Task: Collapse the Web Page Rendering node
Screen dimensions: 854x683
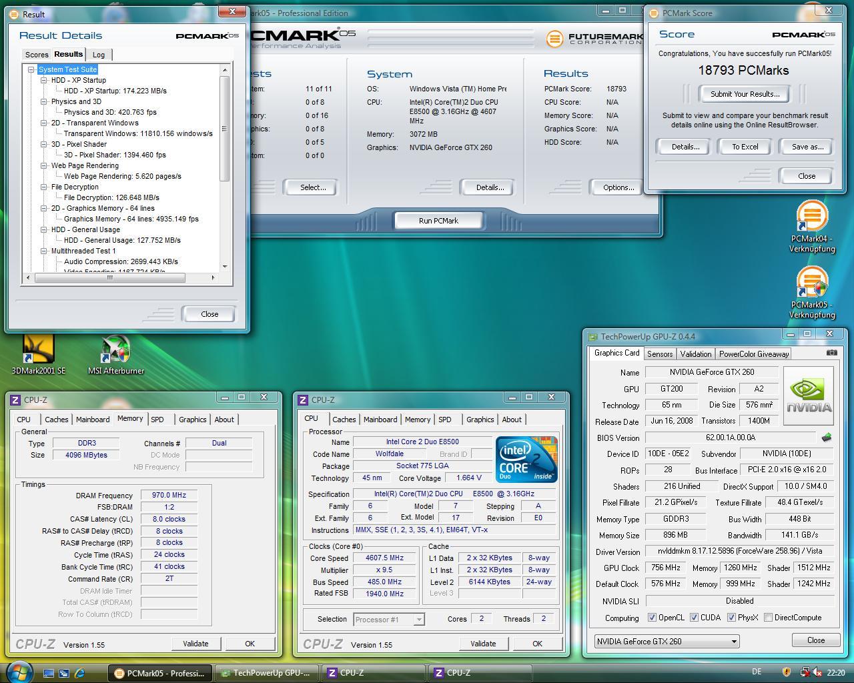Action: point(43,165)
